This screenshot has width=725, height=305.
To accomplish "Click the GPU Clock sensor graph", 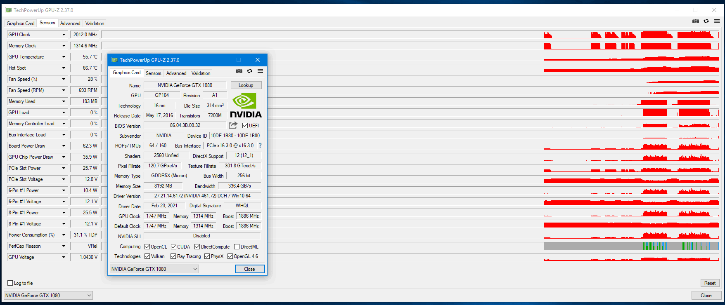I will [x=410, y=35].
